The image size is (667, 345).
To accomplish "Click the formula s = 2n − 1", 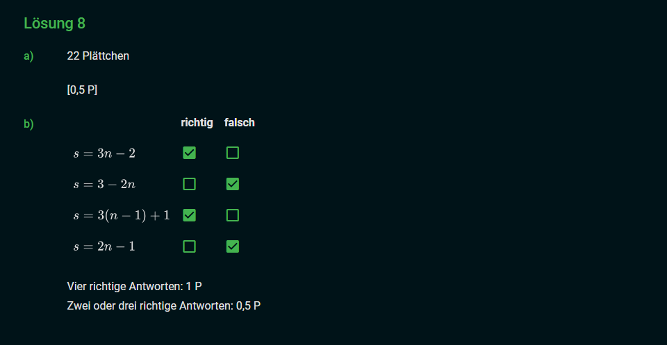I will coord(104,246).
